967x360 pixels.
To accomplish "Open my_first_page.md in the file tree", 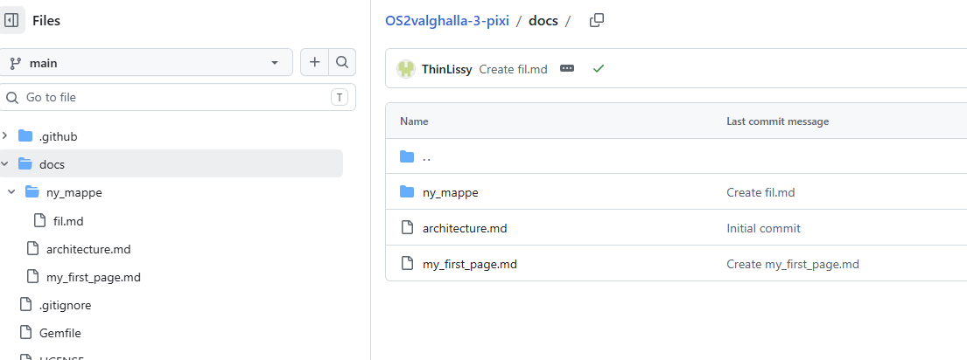I will [x=93, y=278].
